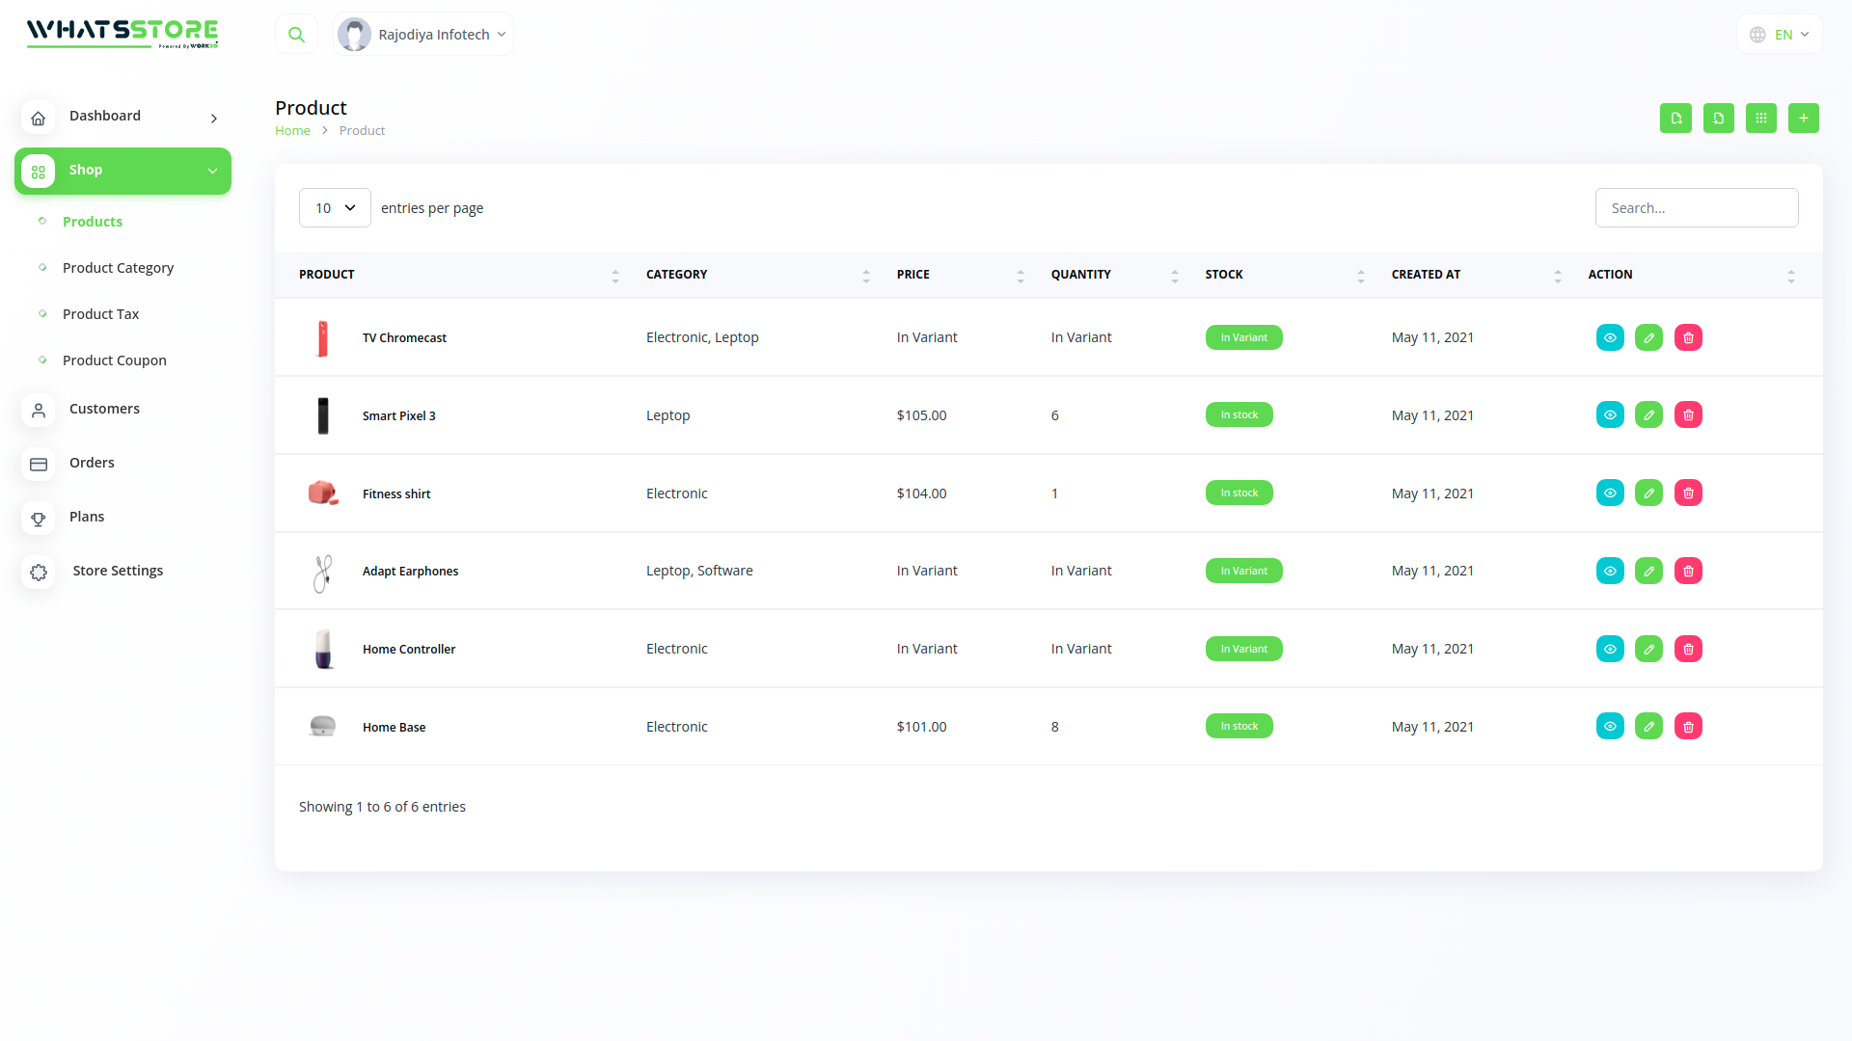Toggle sorting on the PRICE column
1852x1041 pixels.
[x=1021, y=275]
